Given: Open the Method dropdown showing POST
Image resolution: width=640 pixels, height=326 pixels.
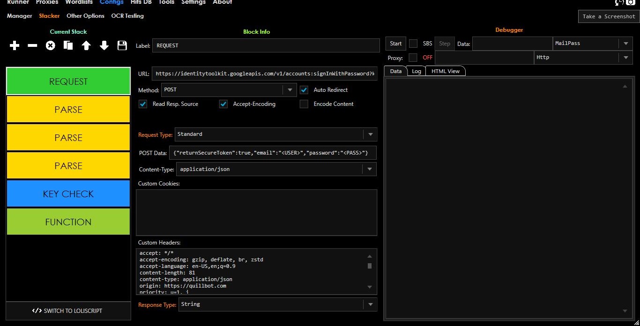Looking at the screenshot, I should pos(290,90).
